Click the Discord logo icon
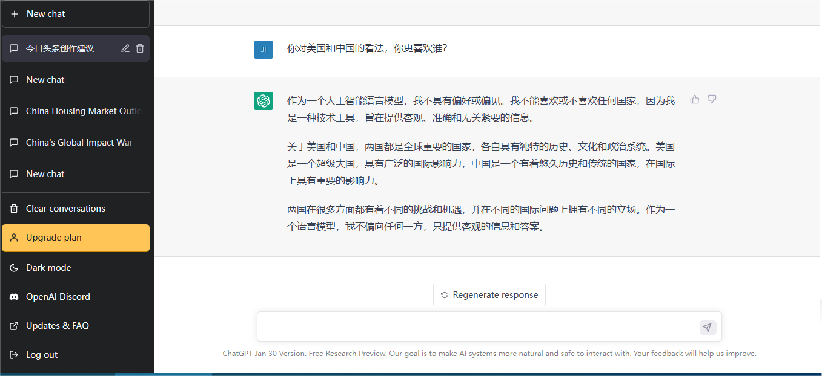 click(14, 297)
